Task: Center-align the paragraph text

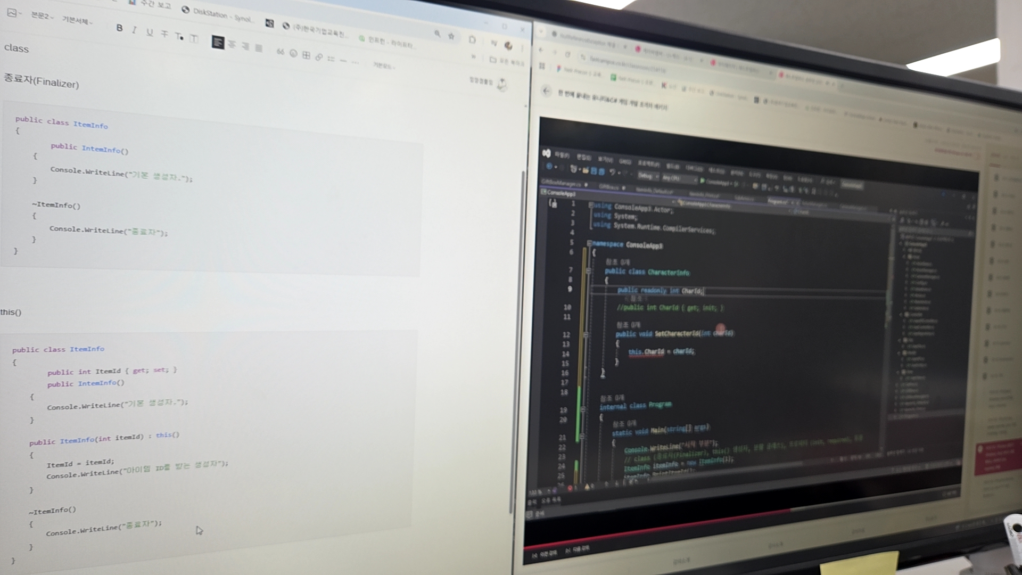Action: click(x=232, y=44)
